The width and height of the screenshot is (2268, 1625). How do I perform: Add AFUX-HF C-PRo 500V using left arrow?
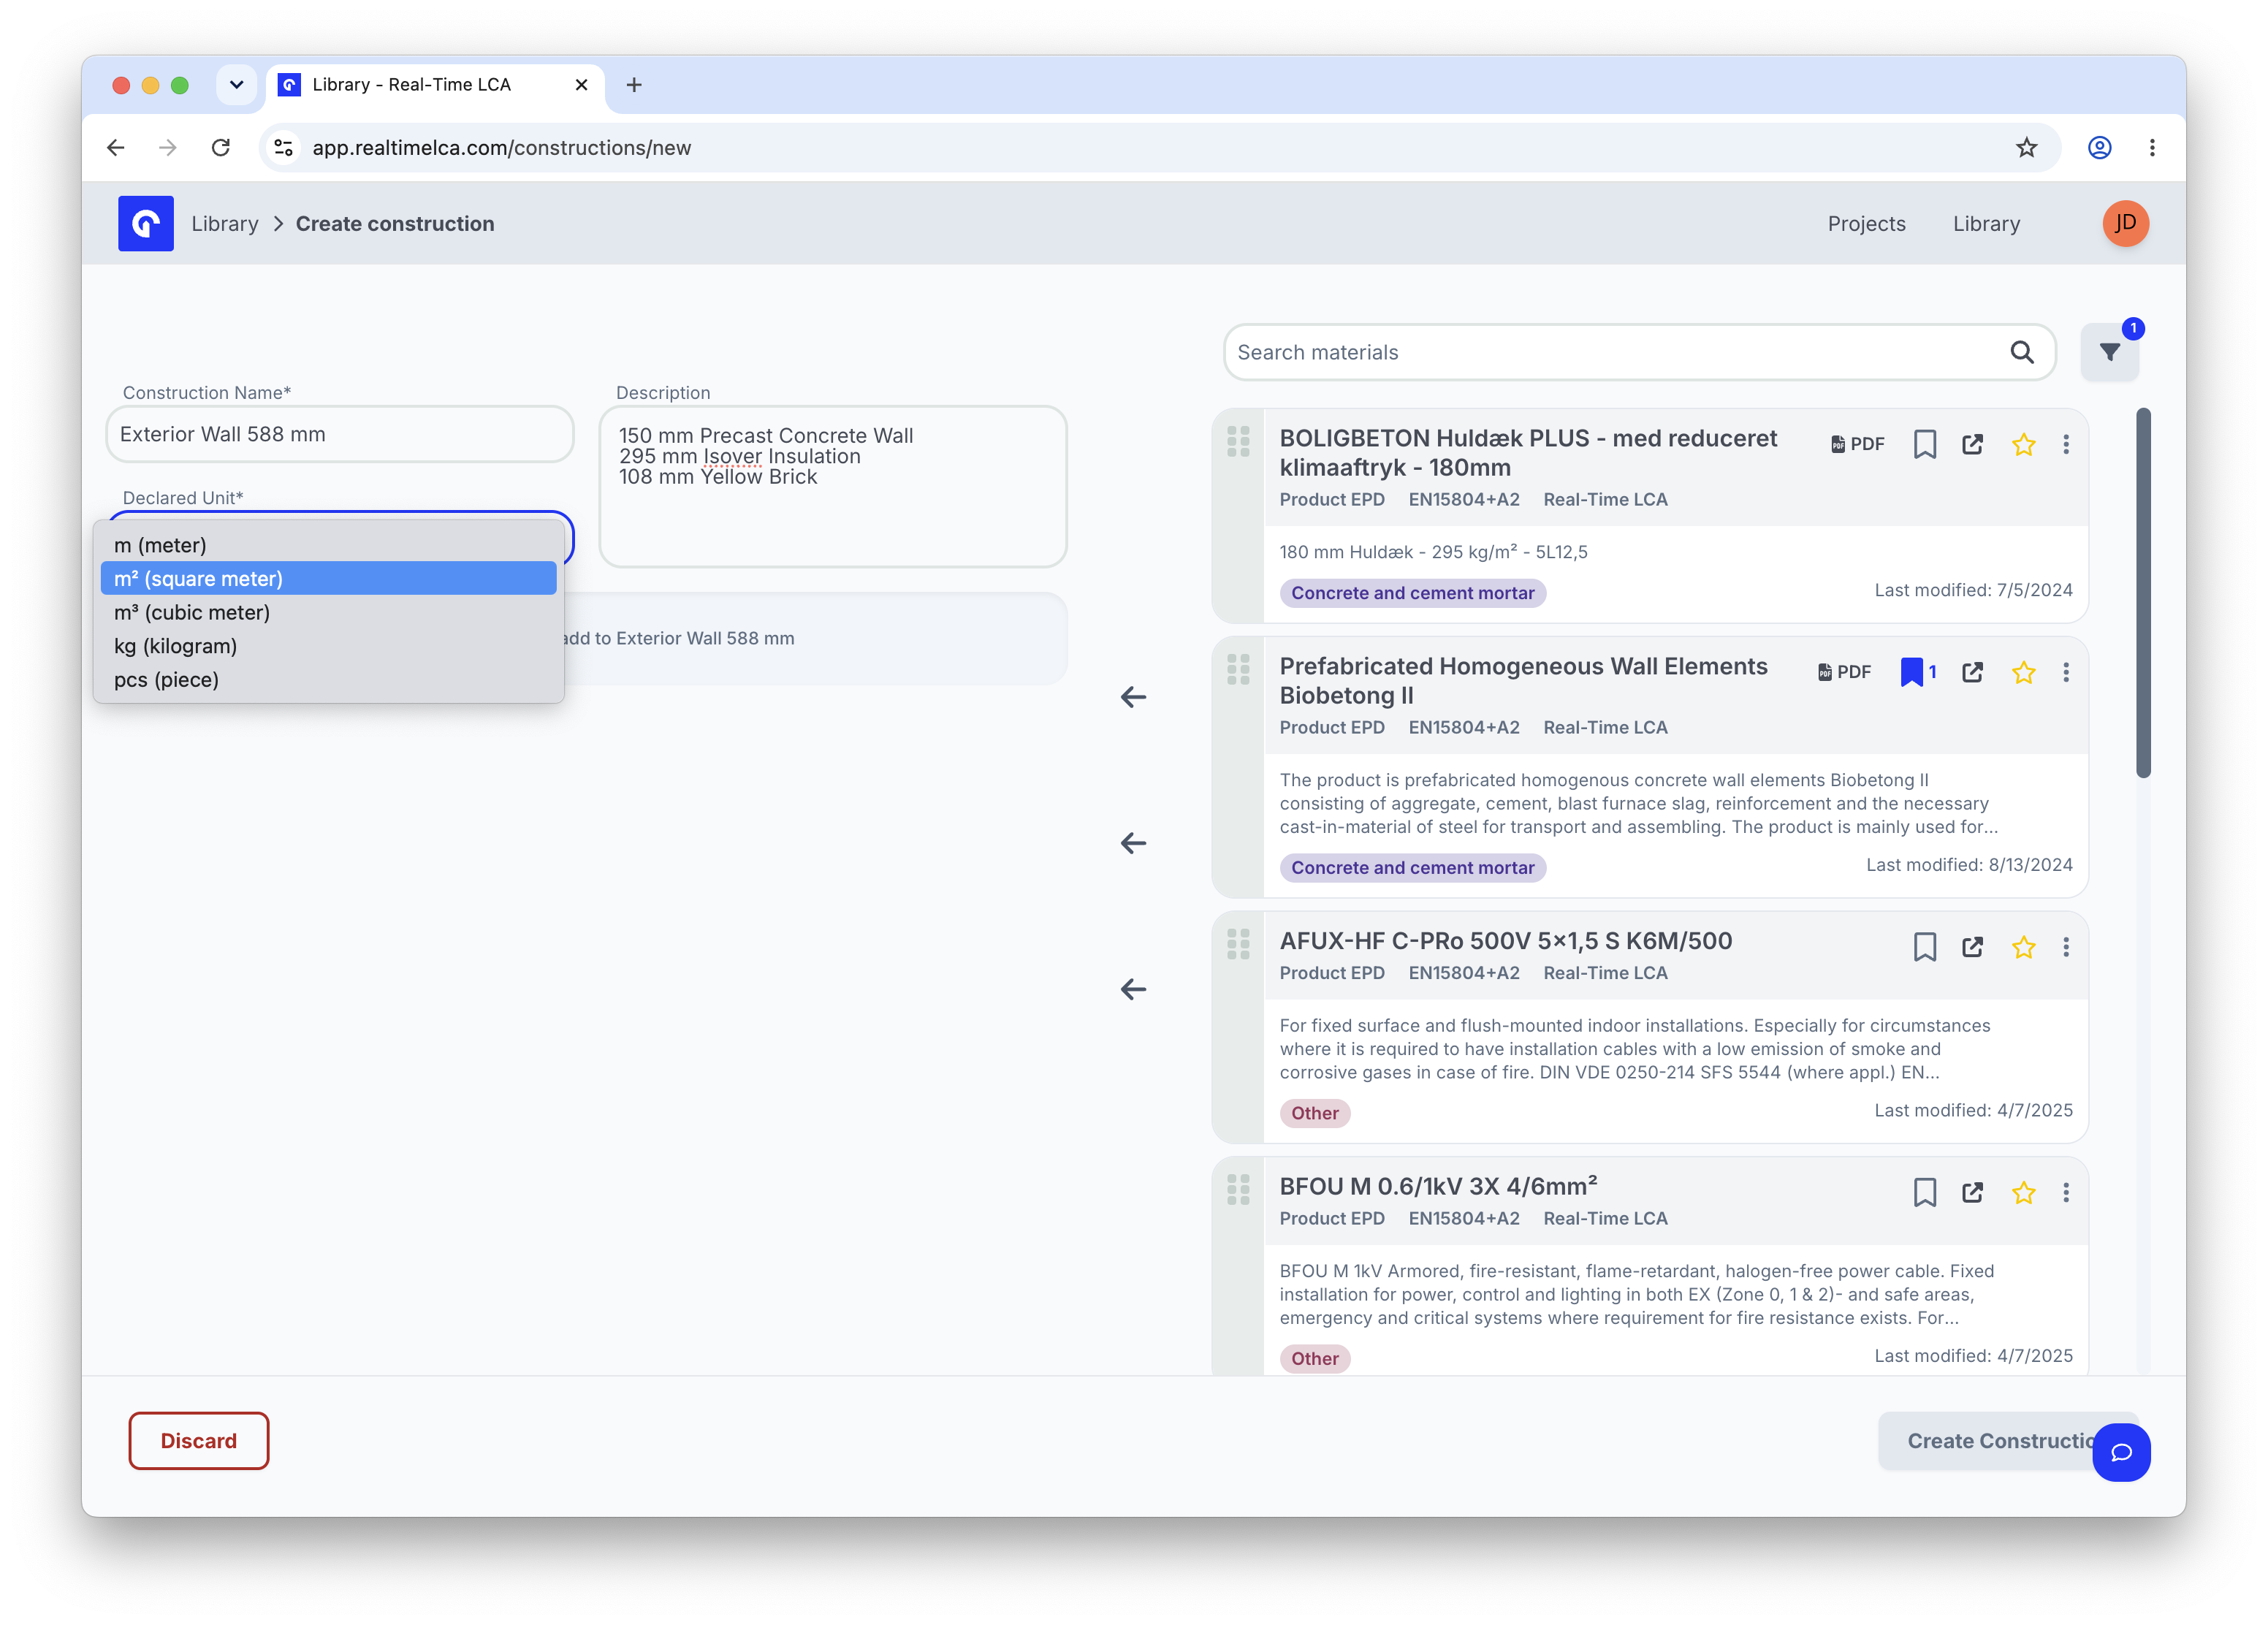(1133, 989)
